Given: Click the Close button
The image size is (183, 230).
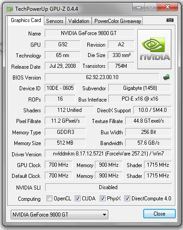Looking at the screenshot, I should (x=159, y=214).
